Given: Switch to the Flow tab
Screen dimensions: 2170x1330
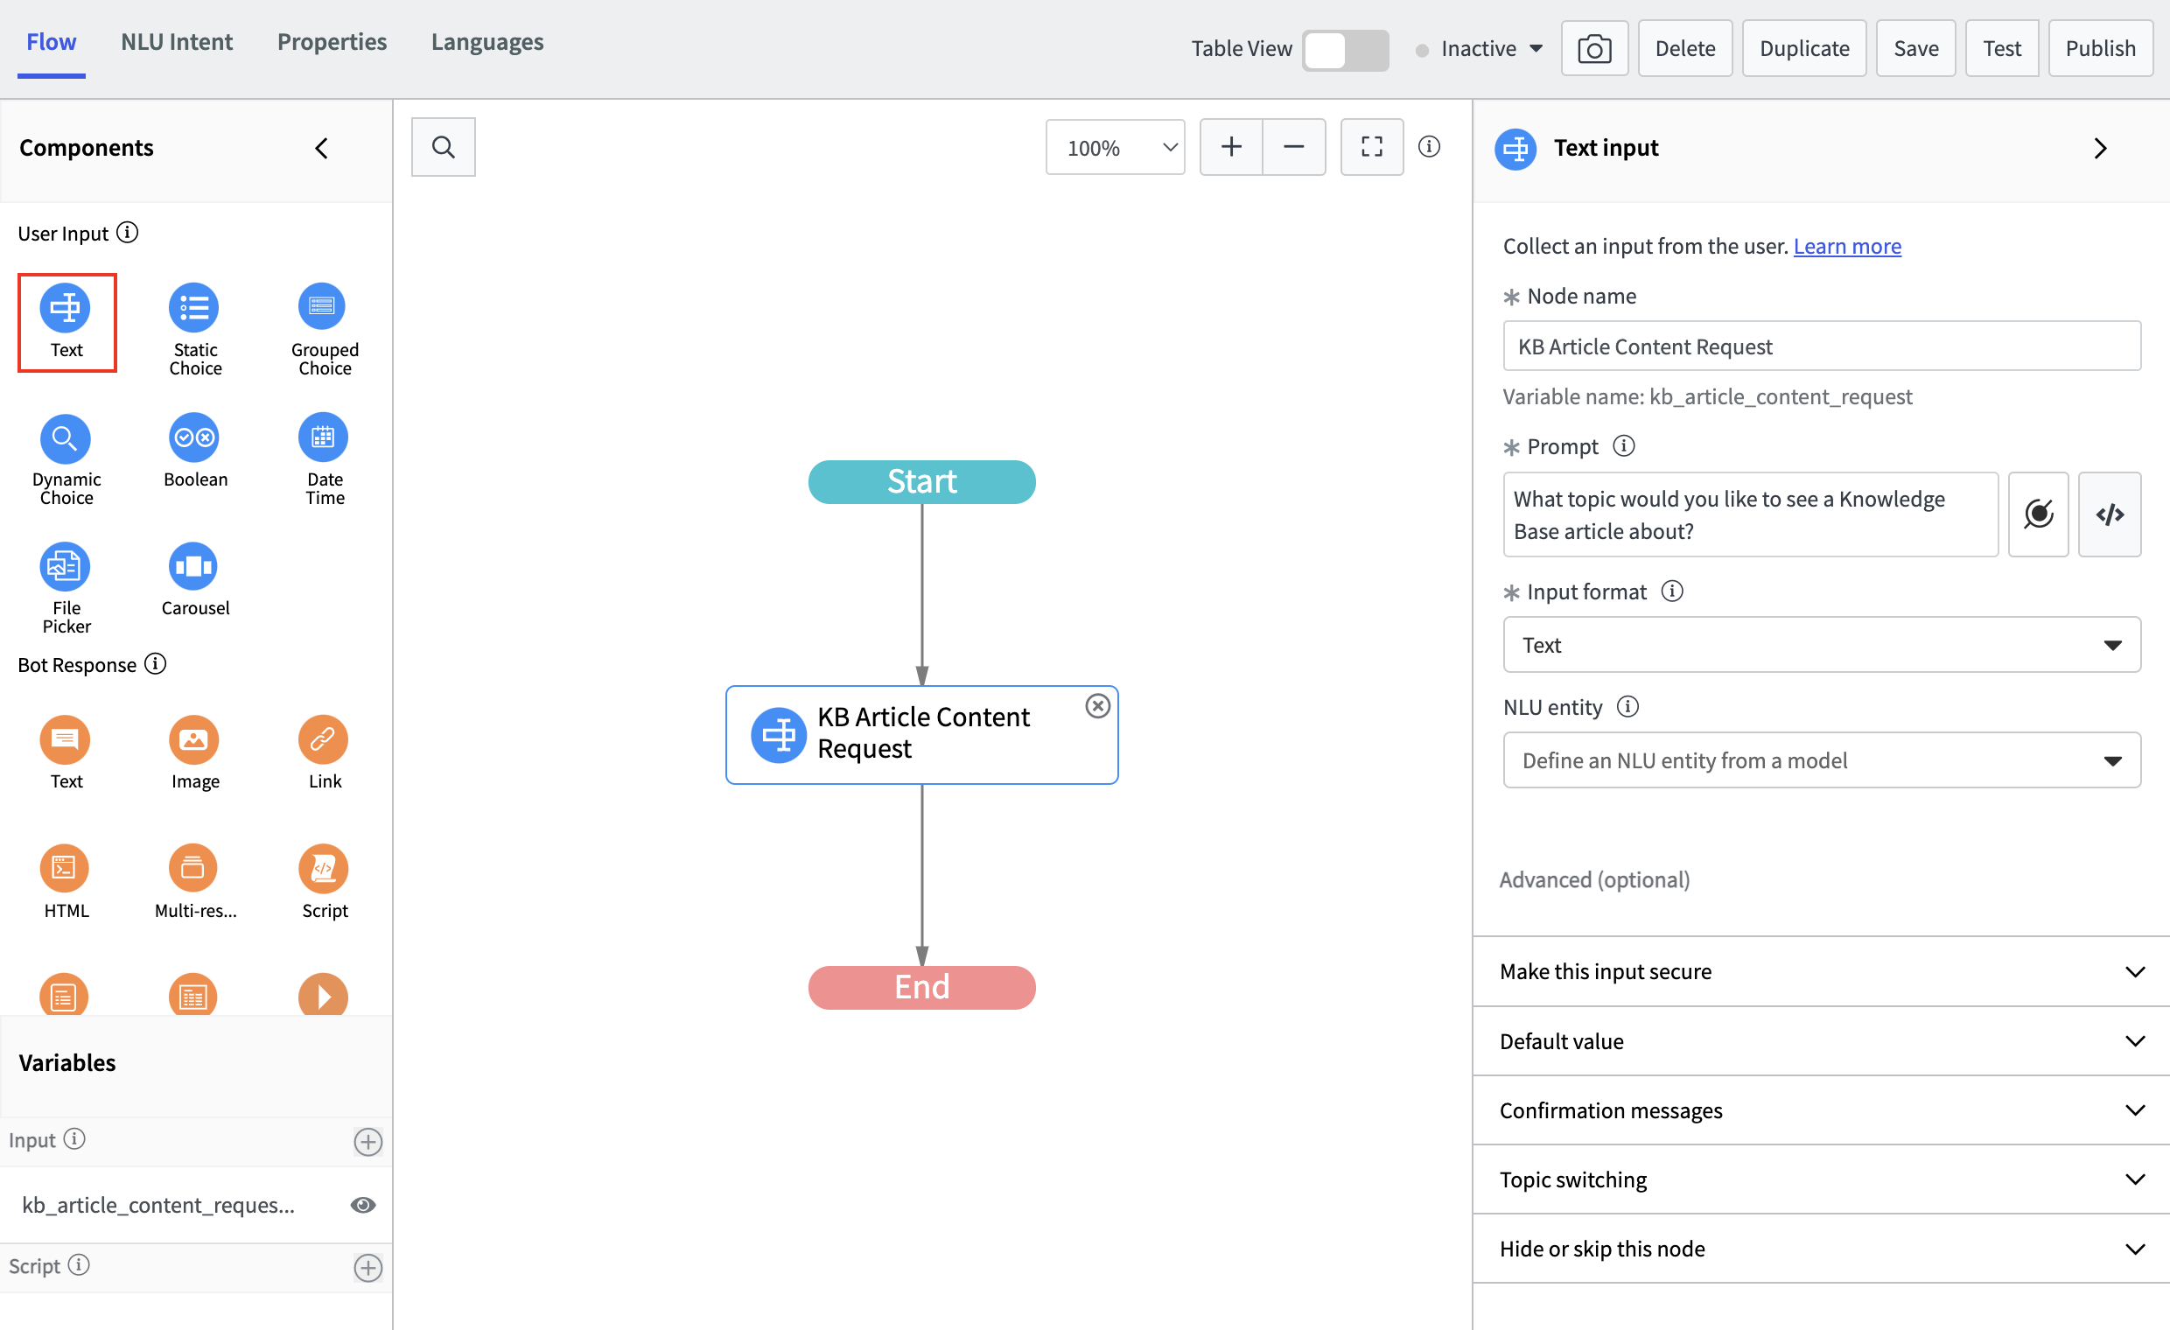Looking at the screenshot, I should [51, 42].
